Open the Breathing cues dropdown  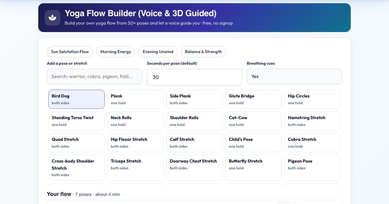click(294, 76)
